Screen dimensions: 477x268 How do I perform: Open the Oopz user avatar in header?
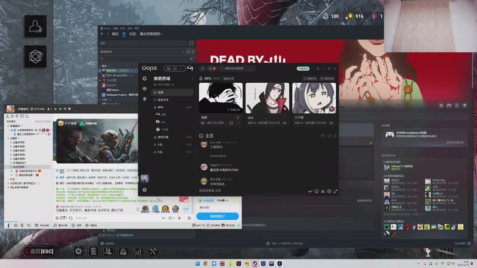(x=190, y=68)
